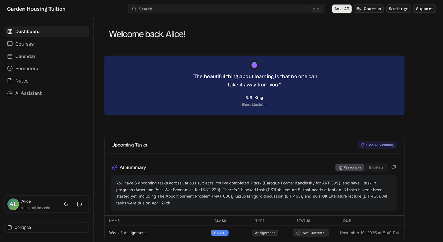This screenshot has width=443, height=242.
Task: Click the Notes page icon
Action: 10,81
